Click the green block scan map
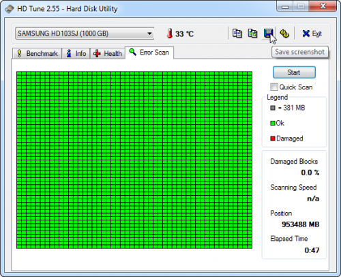 (x=134, y=160)
